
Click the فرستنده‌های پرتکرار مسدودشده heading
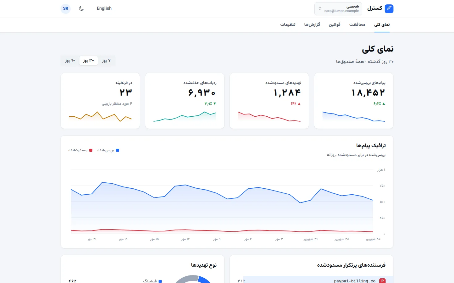(352, 265)
